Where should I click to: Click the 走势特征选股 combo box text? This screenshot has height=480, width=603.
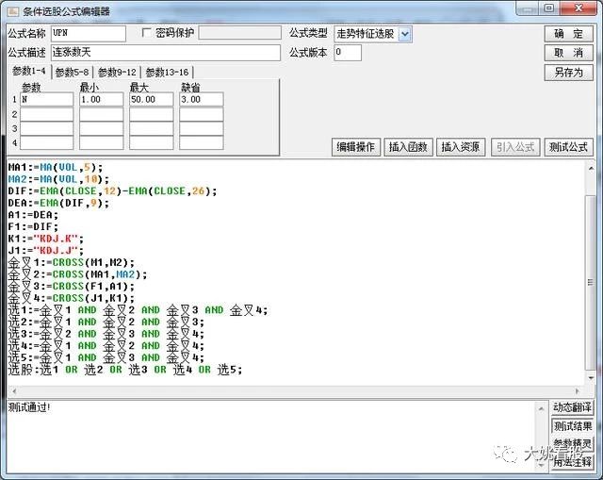point(366,34)
